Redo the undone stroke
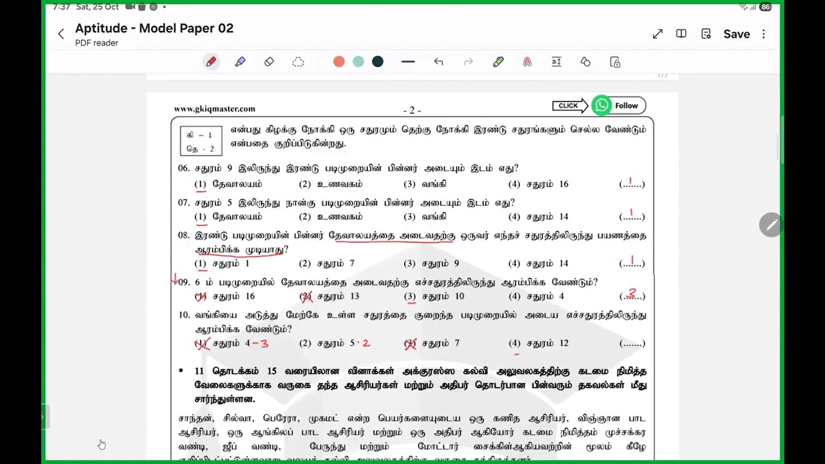 (x=469, y=62)
